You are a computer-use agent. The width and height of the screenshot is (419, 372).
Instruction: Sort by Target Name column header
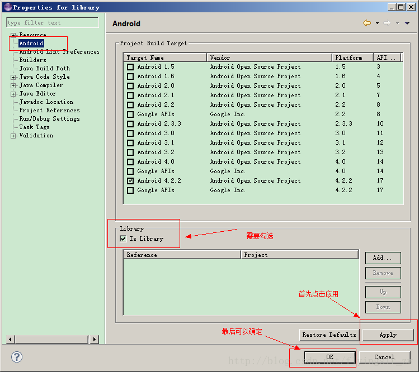point(165,58)
